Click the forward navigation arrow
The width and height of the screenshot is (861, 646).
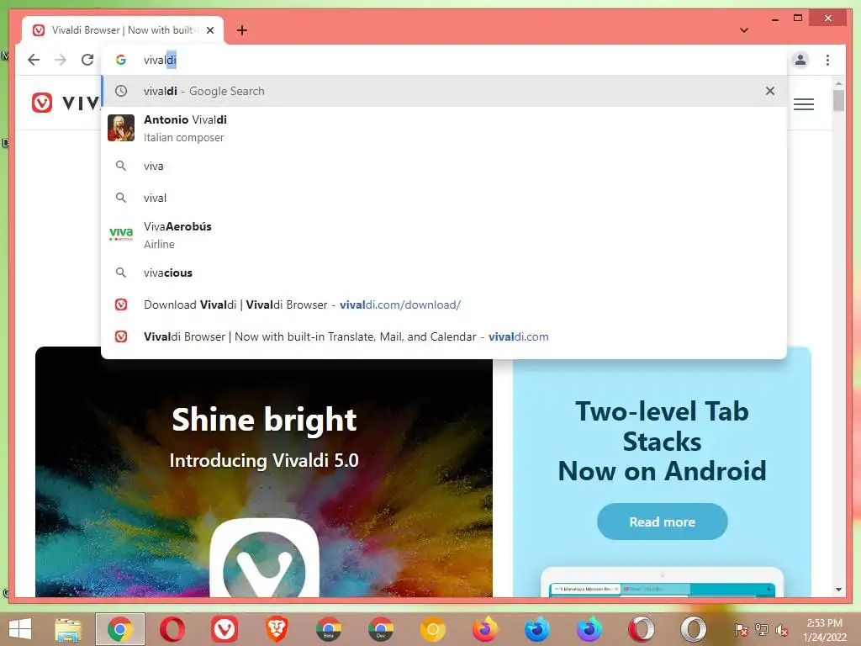click(x=61, y=60)
